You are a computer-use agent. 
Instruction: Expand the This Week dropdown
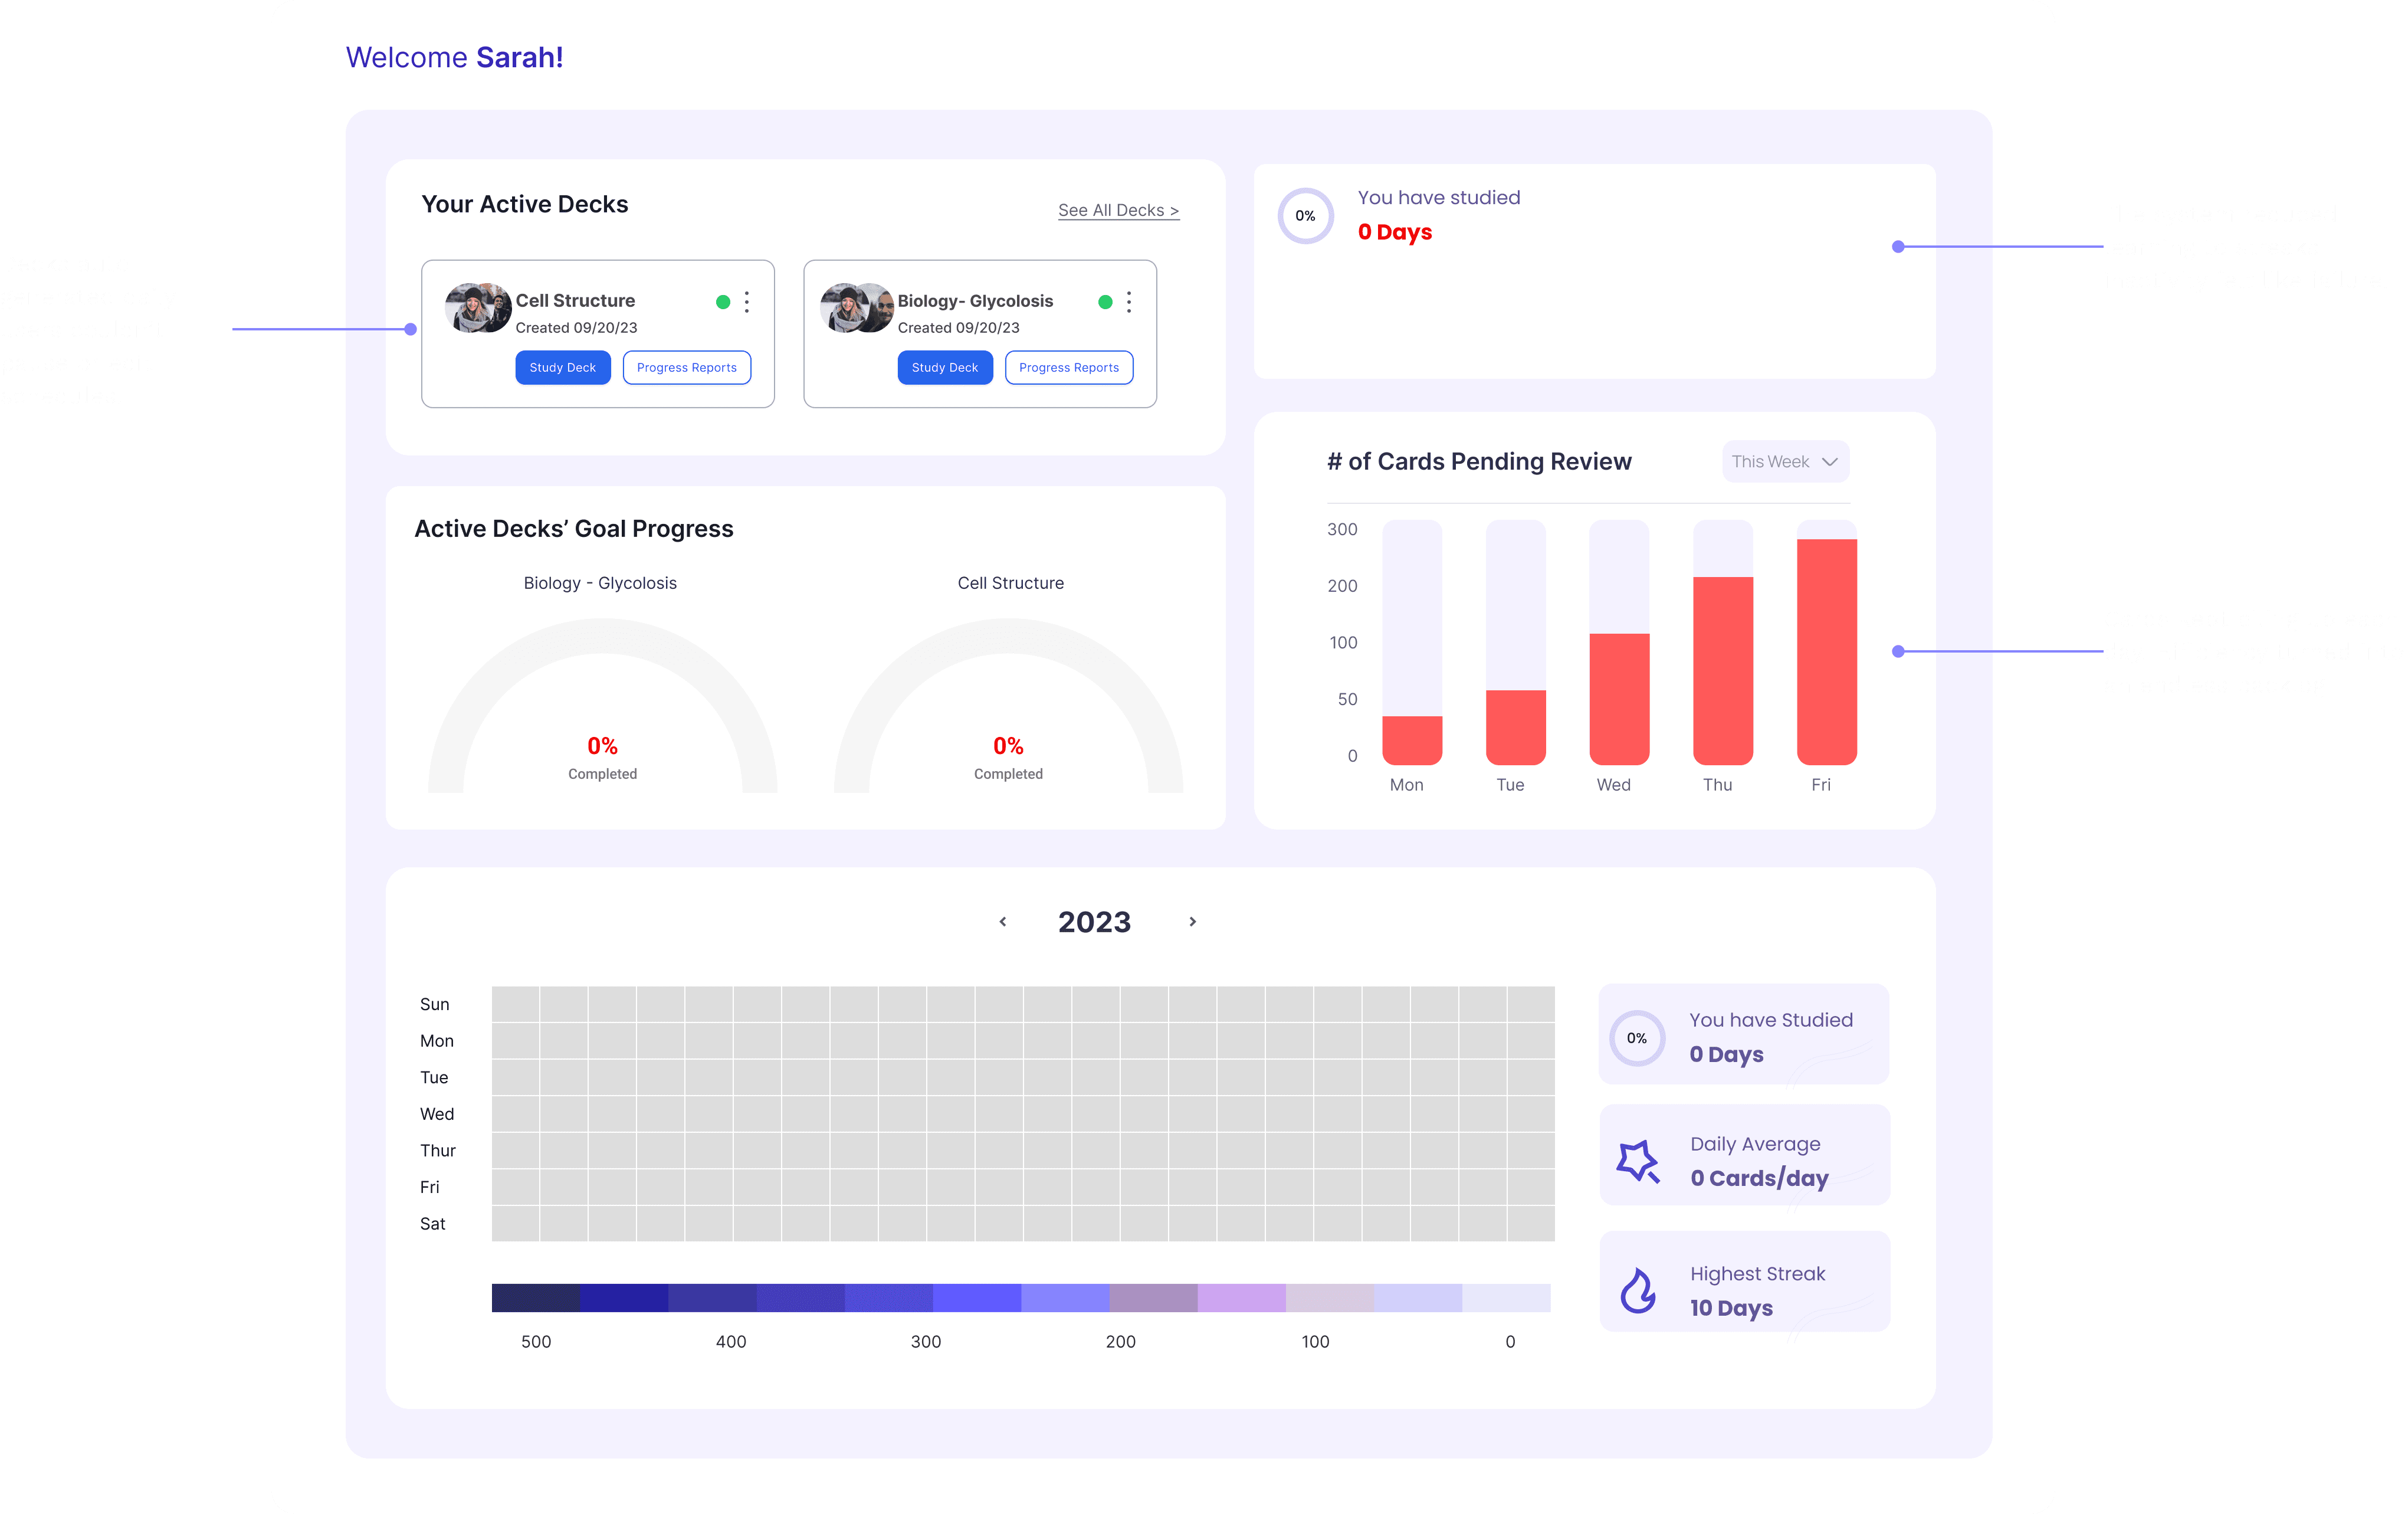click(x=1785, y=462)
